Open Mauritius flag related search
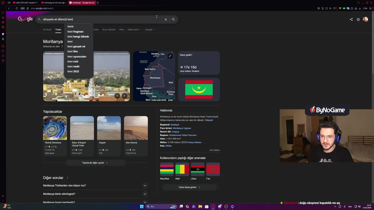374x210 pixels. point(167,169)
